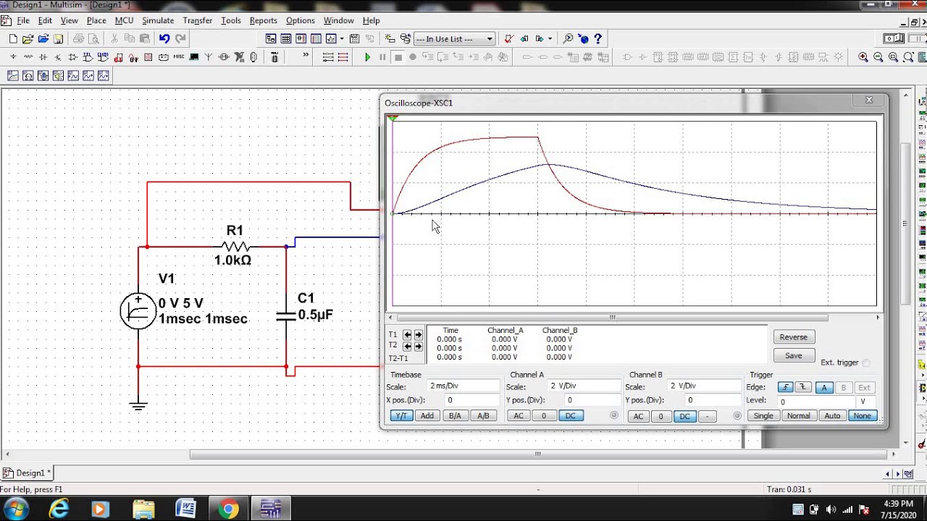Open the Simulate menu
The height and width of the screenshot is (521, 927).
click(x=158, y=20)
